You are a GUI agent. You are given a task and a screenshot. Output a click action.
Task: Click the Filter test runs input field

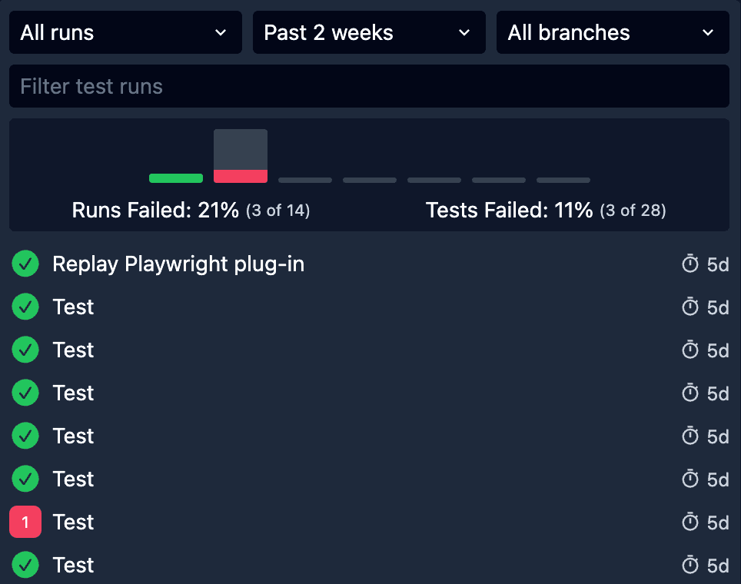369,86
